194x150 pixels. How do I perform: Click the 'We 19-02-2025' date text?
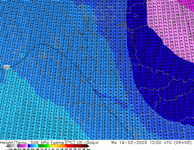point(129,143)
